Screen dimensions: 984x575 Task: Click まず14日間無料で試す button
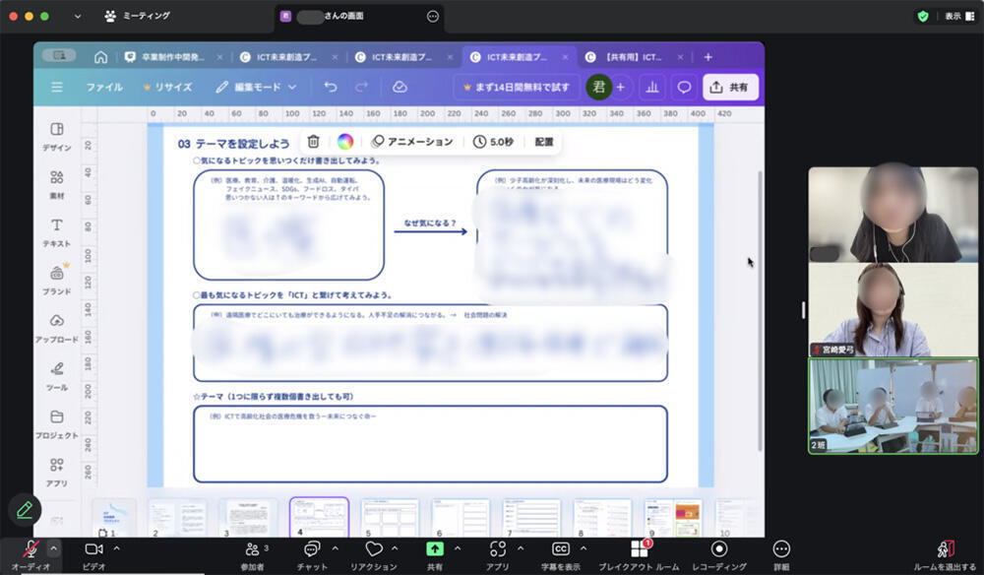tap(516, 87)
